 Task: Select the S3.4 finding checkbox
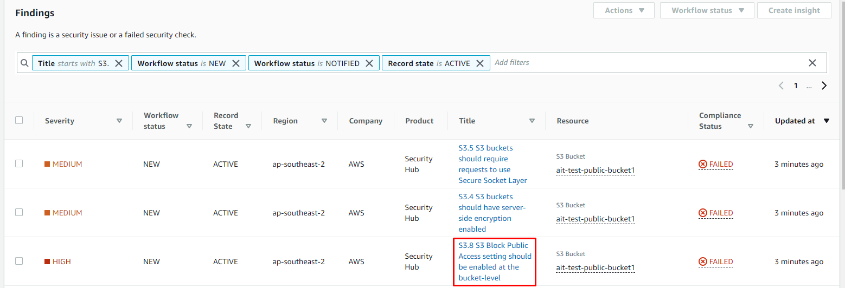point(19,212)
